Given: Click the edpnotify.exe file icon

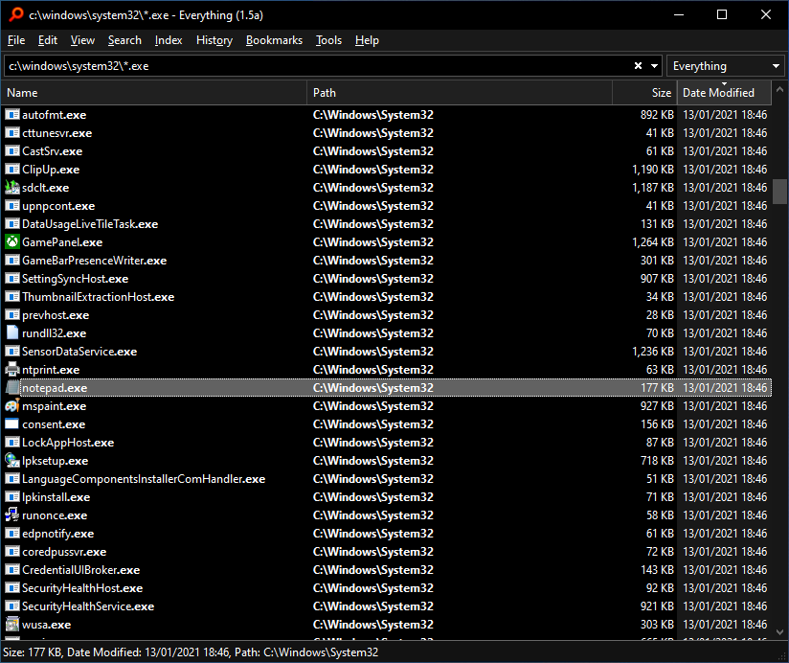Looking at the screenshot, I should click(x=12, y=533).
